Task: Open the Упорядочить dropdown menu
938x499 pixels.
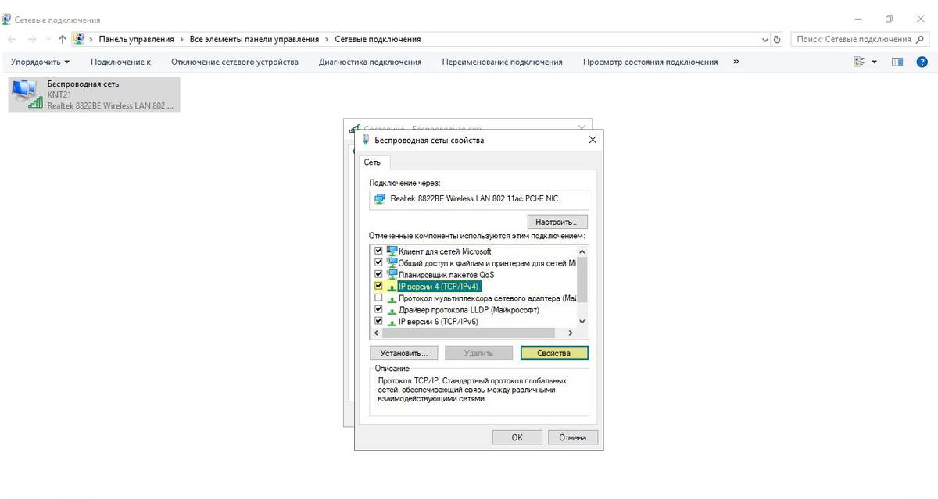Action: (40, 62)
